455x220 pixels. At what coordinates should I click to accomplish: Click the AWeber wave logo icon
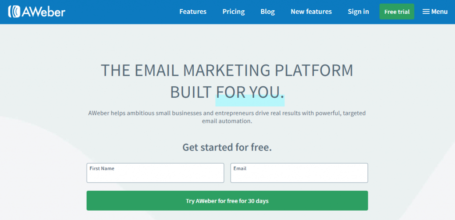click(14, 12)
